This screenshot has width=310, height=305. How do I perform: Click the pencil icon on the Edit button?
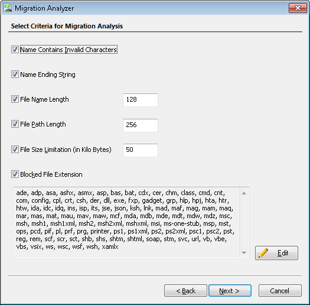click(263, 253)
